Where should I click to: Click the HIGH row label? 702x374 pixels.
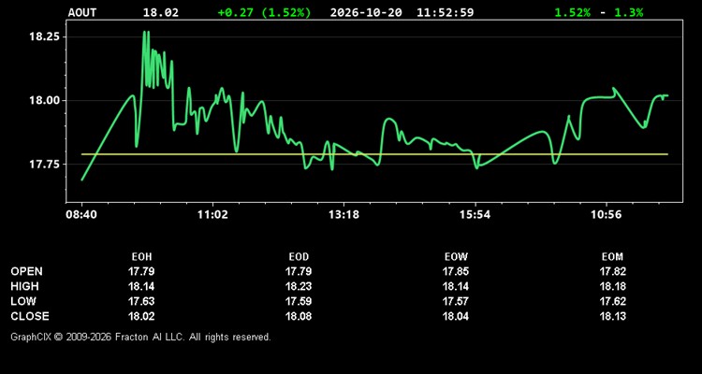pos(24,286)
